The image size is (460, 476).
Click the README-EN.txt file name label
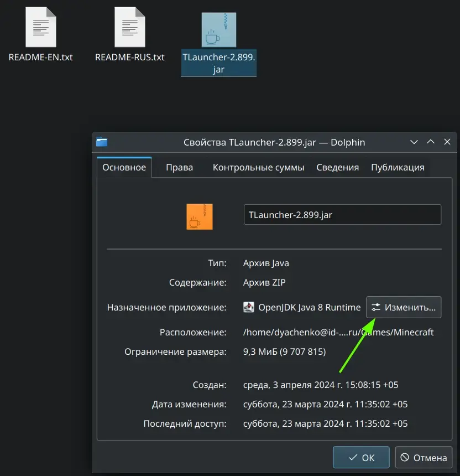tap(40, 57)
